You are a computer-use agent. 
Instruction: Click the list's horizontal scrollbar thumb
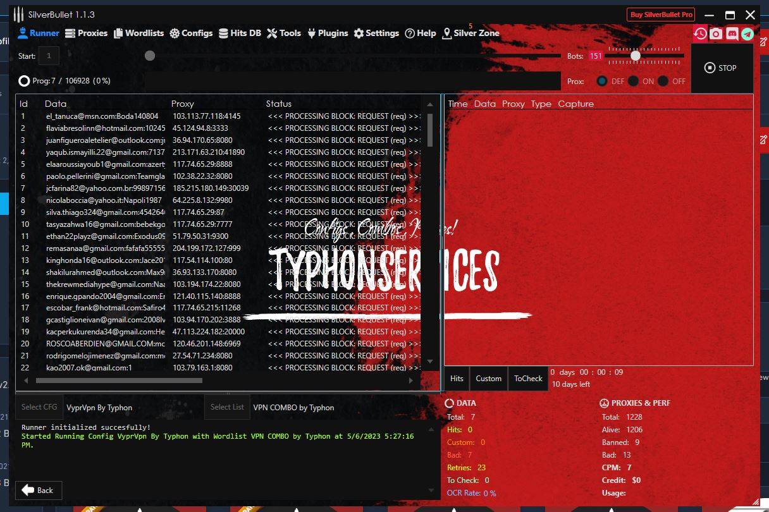pos(119,381)
